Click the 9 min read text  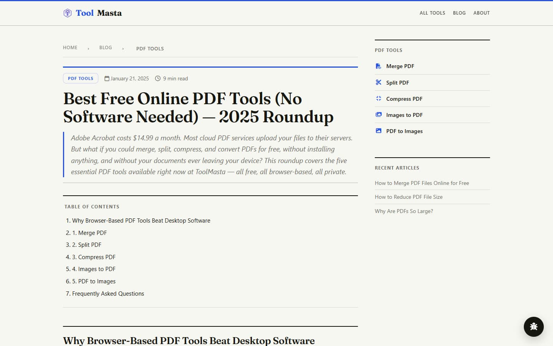[x=176, y=78]
